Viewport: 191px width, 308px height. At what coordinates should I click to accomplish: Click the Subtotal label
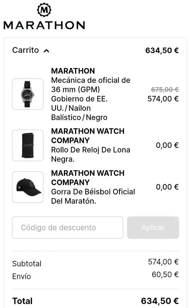point(27,264)
